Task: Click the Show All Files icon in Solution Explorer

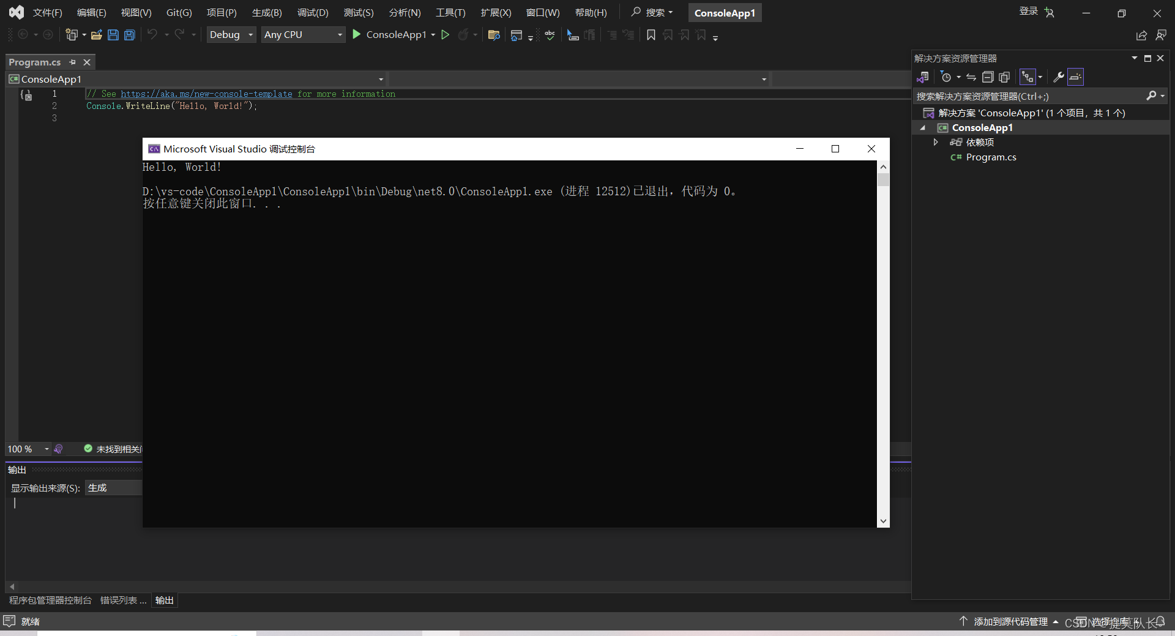Action: click(1004, 77)
